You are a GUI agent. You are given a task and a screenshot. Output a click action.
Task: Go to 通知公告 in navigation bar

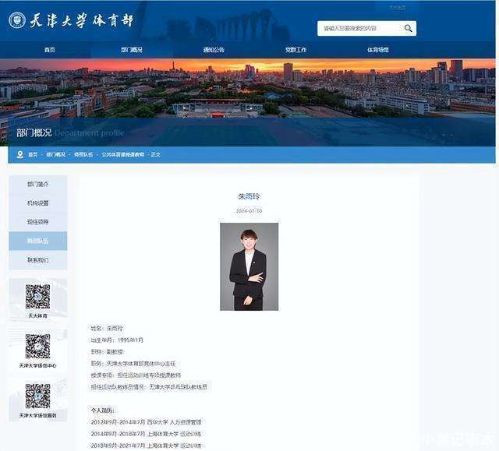coord(214,50)
